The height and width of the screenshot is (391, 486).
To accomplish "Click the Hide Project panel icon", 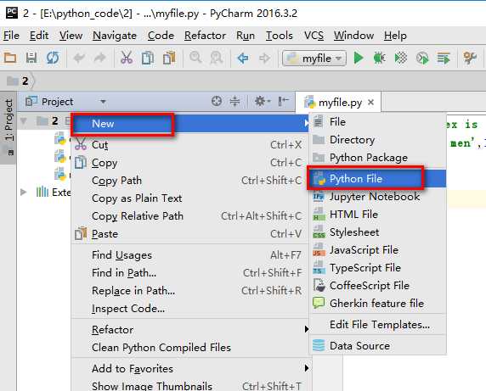I will pyautogui.click(x=283, y=101).
